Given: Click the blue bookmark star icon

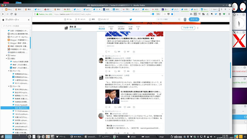Looking at the screenshot, I should pyautogui.click(x=172, y=14).
